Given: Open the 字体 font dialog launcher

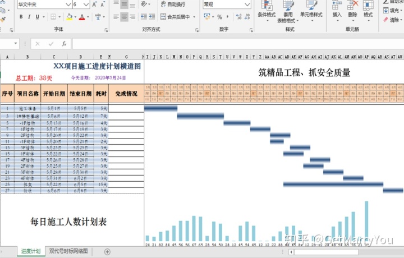Looking at the screenshot, I should pos(106,30).
